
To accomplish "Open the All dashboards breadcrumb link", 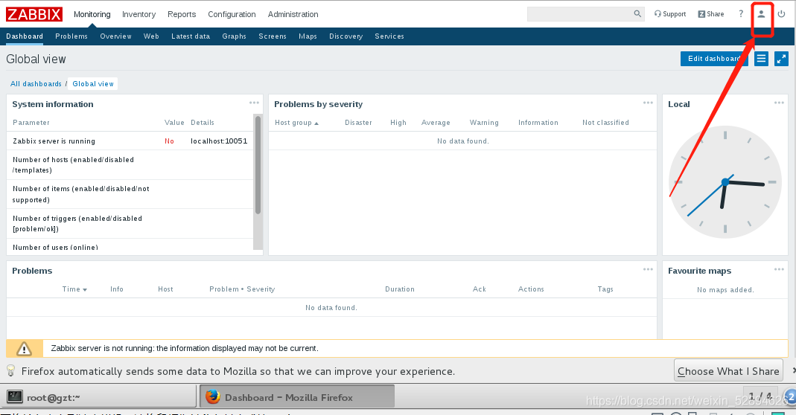I will click(x=36, y=84).
